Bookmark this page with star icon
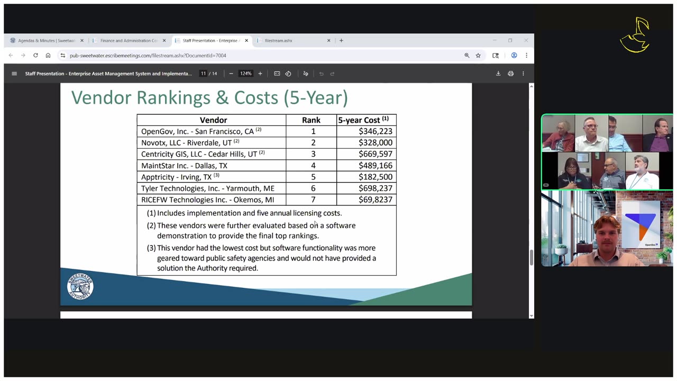The image size is (677, 381). click(478, 55)
